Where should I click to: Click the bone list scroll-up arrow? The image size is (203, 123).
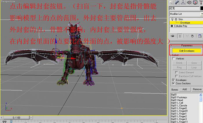tap(201, 95)
